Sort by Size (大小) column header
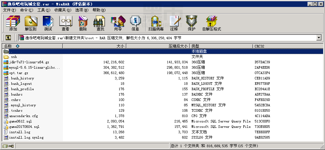Image resolution: width=325 pixels, height=150 pixels. 95,46
